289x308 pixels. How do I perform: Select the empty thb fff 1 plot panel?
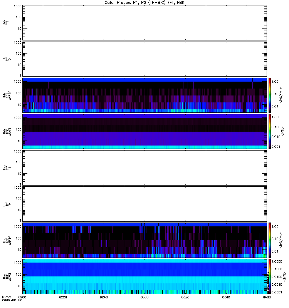pos(144,23)
